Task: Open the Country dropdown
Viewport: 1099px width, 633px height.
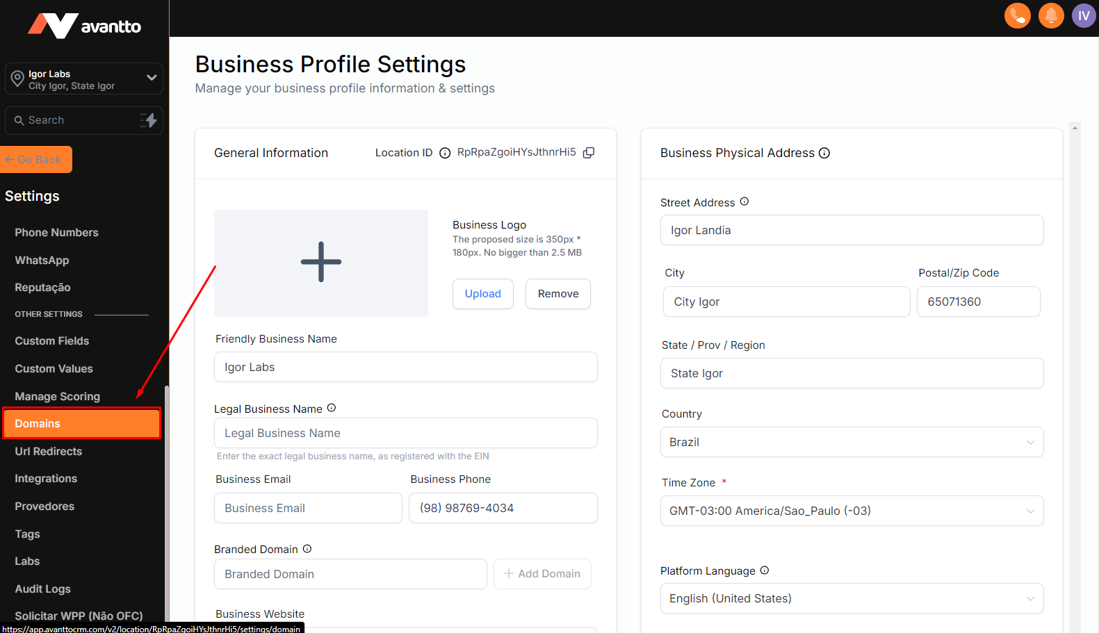Action: [x=852, y=442]
